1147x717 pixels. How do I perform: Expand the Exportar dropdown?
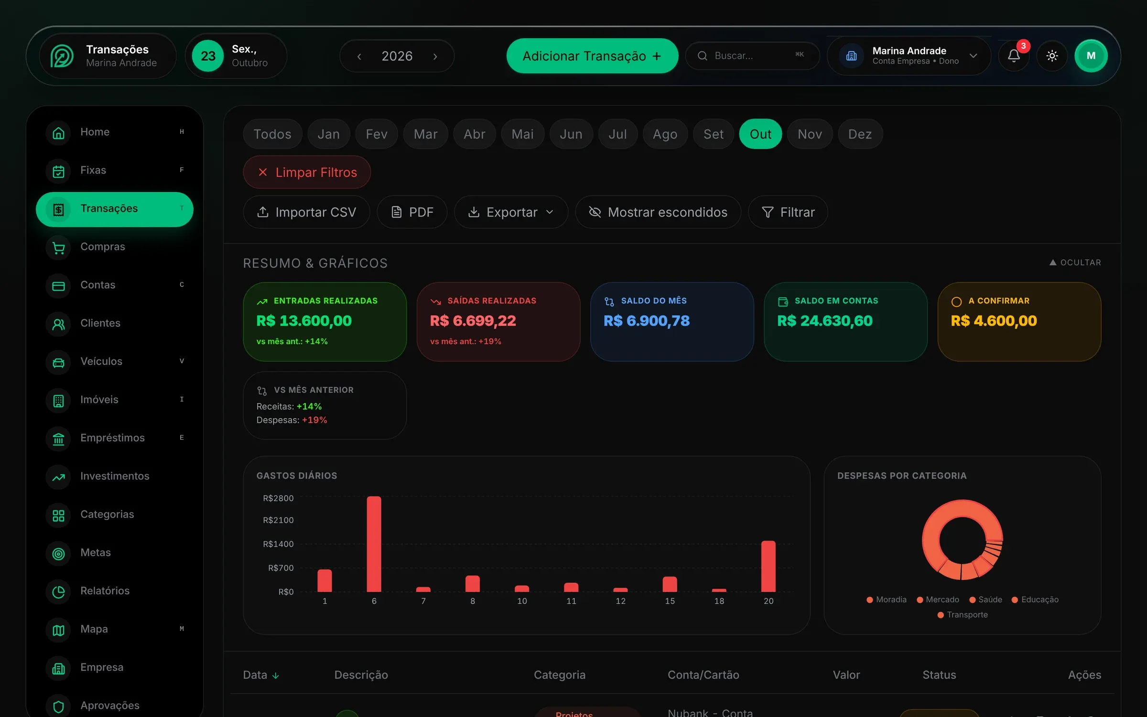click(511, 212)
